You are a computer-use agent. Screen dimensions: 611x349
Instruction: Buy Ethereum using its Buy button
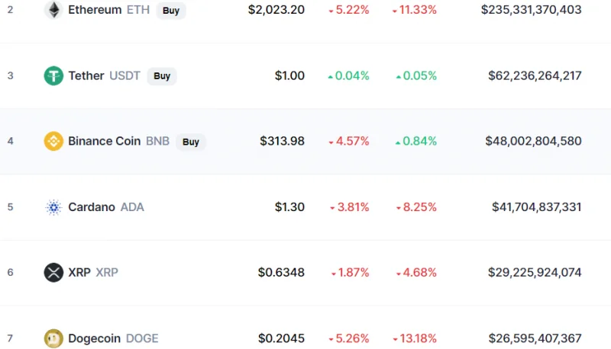click(x=171, y=10)
